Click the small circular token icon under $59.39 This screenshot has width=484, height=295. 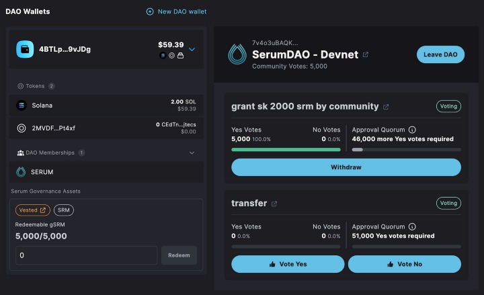point(171,56)
